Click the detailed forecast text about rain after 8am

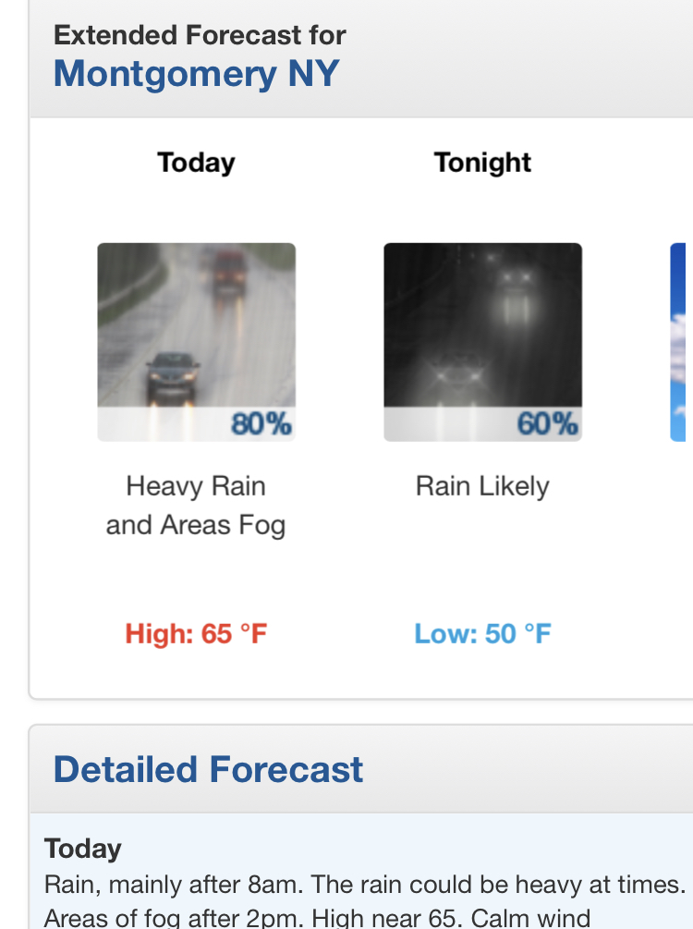coord(364,885)
